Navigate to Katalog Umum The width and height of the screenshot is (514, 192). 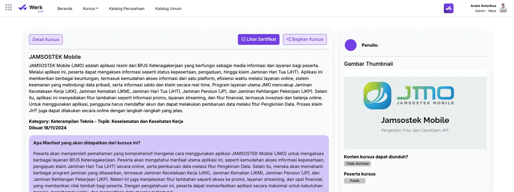coord(168,9)
